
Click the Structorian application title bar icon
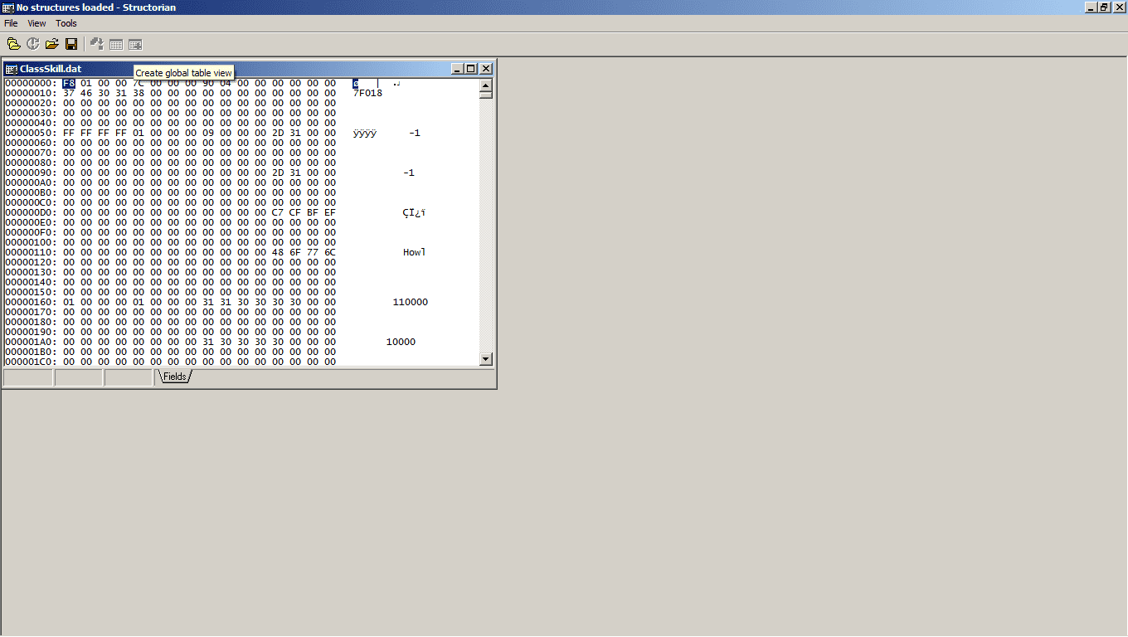click(7, 7)
